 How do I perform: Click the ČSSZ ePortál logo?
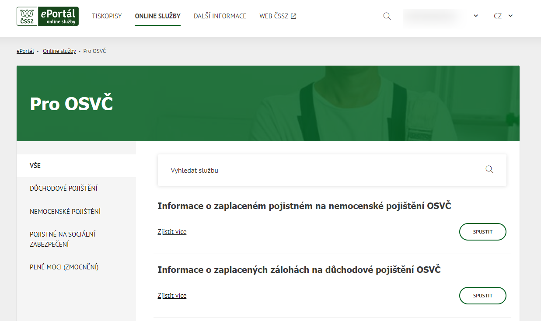tap(48, 16)
